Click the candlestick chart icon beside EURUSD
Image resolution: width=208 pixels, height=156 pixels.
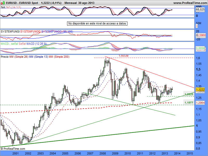[3, 3]
